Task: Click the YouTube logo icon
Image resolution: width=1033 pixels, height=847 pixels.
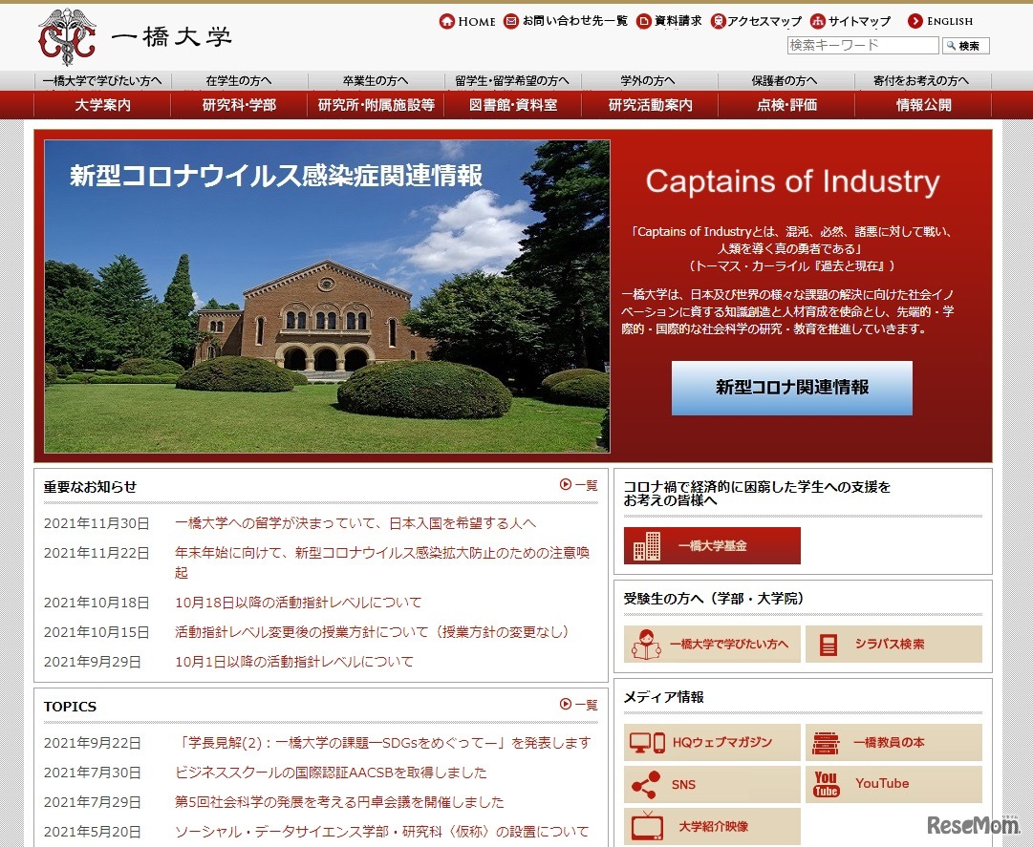Action: click(826, 784)
